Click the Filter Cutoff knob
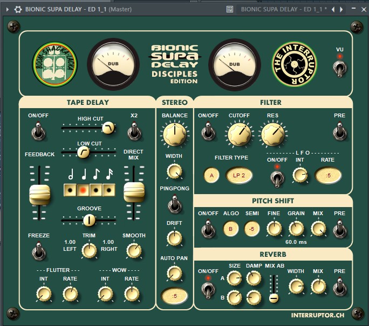 pos(239,135)
